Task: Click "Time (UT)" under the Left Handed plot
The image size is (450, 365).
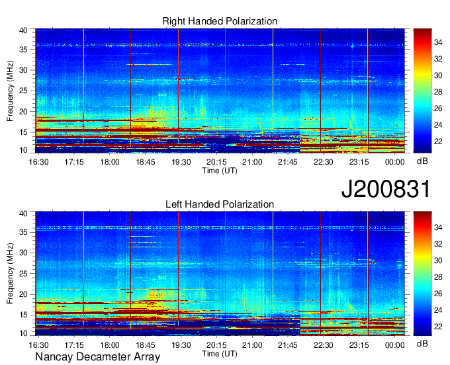Action: coord(220,354)
